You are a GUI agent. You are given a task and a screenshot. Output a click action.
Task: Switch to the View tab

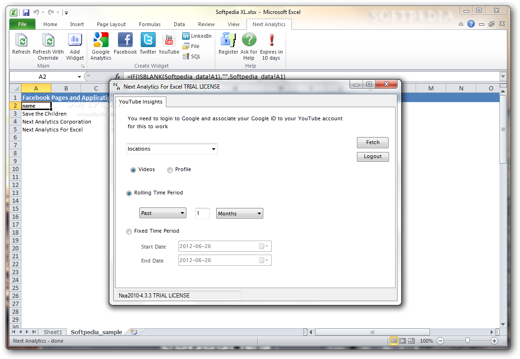[233, 24]
